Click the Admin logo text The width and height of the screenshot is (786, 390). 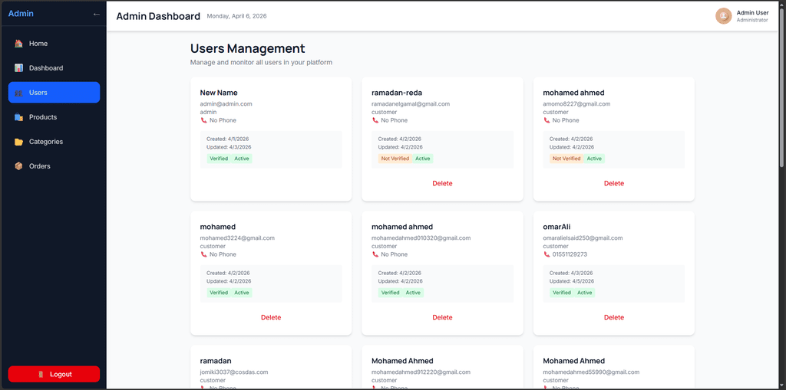tap(21, 14)
